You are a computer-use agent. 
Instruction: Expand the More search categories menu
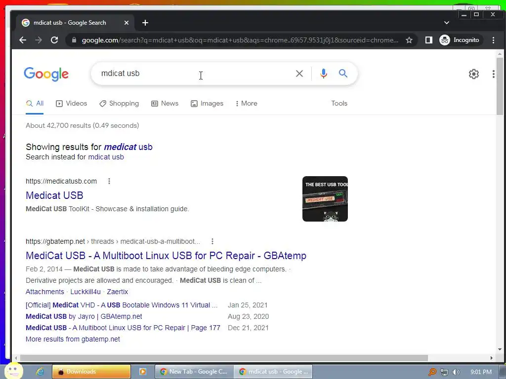246,104
